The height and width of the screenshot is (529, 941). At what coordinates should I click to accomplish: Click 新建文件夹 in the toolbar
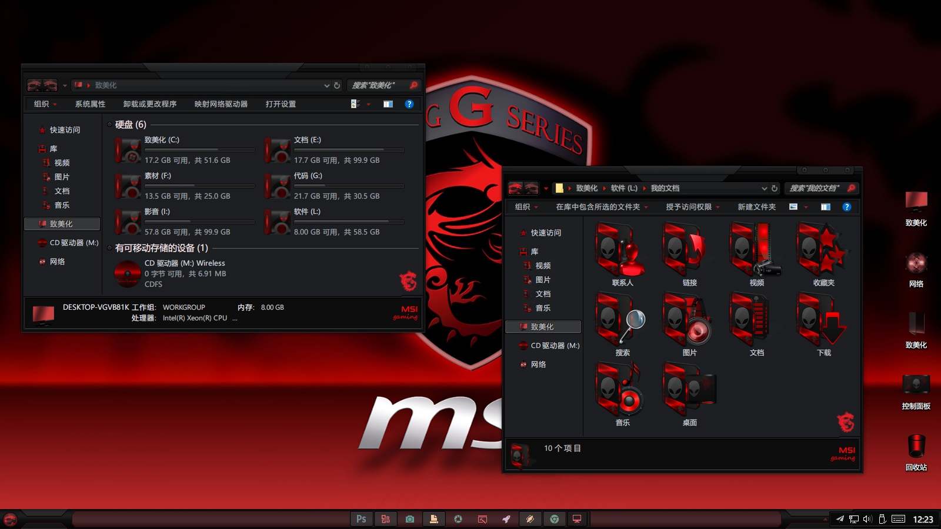(x=756, y=207)
